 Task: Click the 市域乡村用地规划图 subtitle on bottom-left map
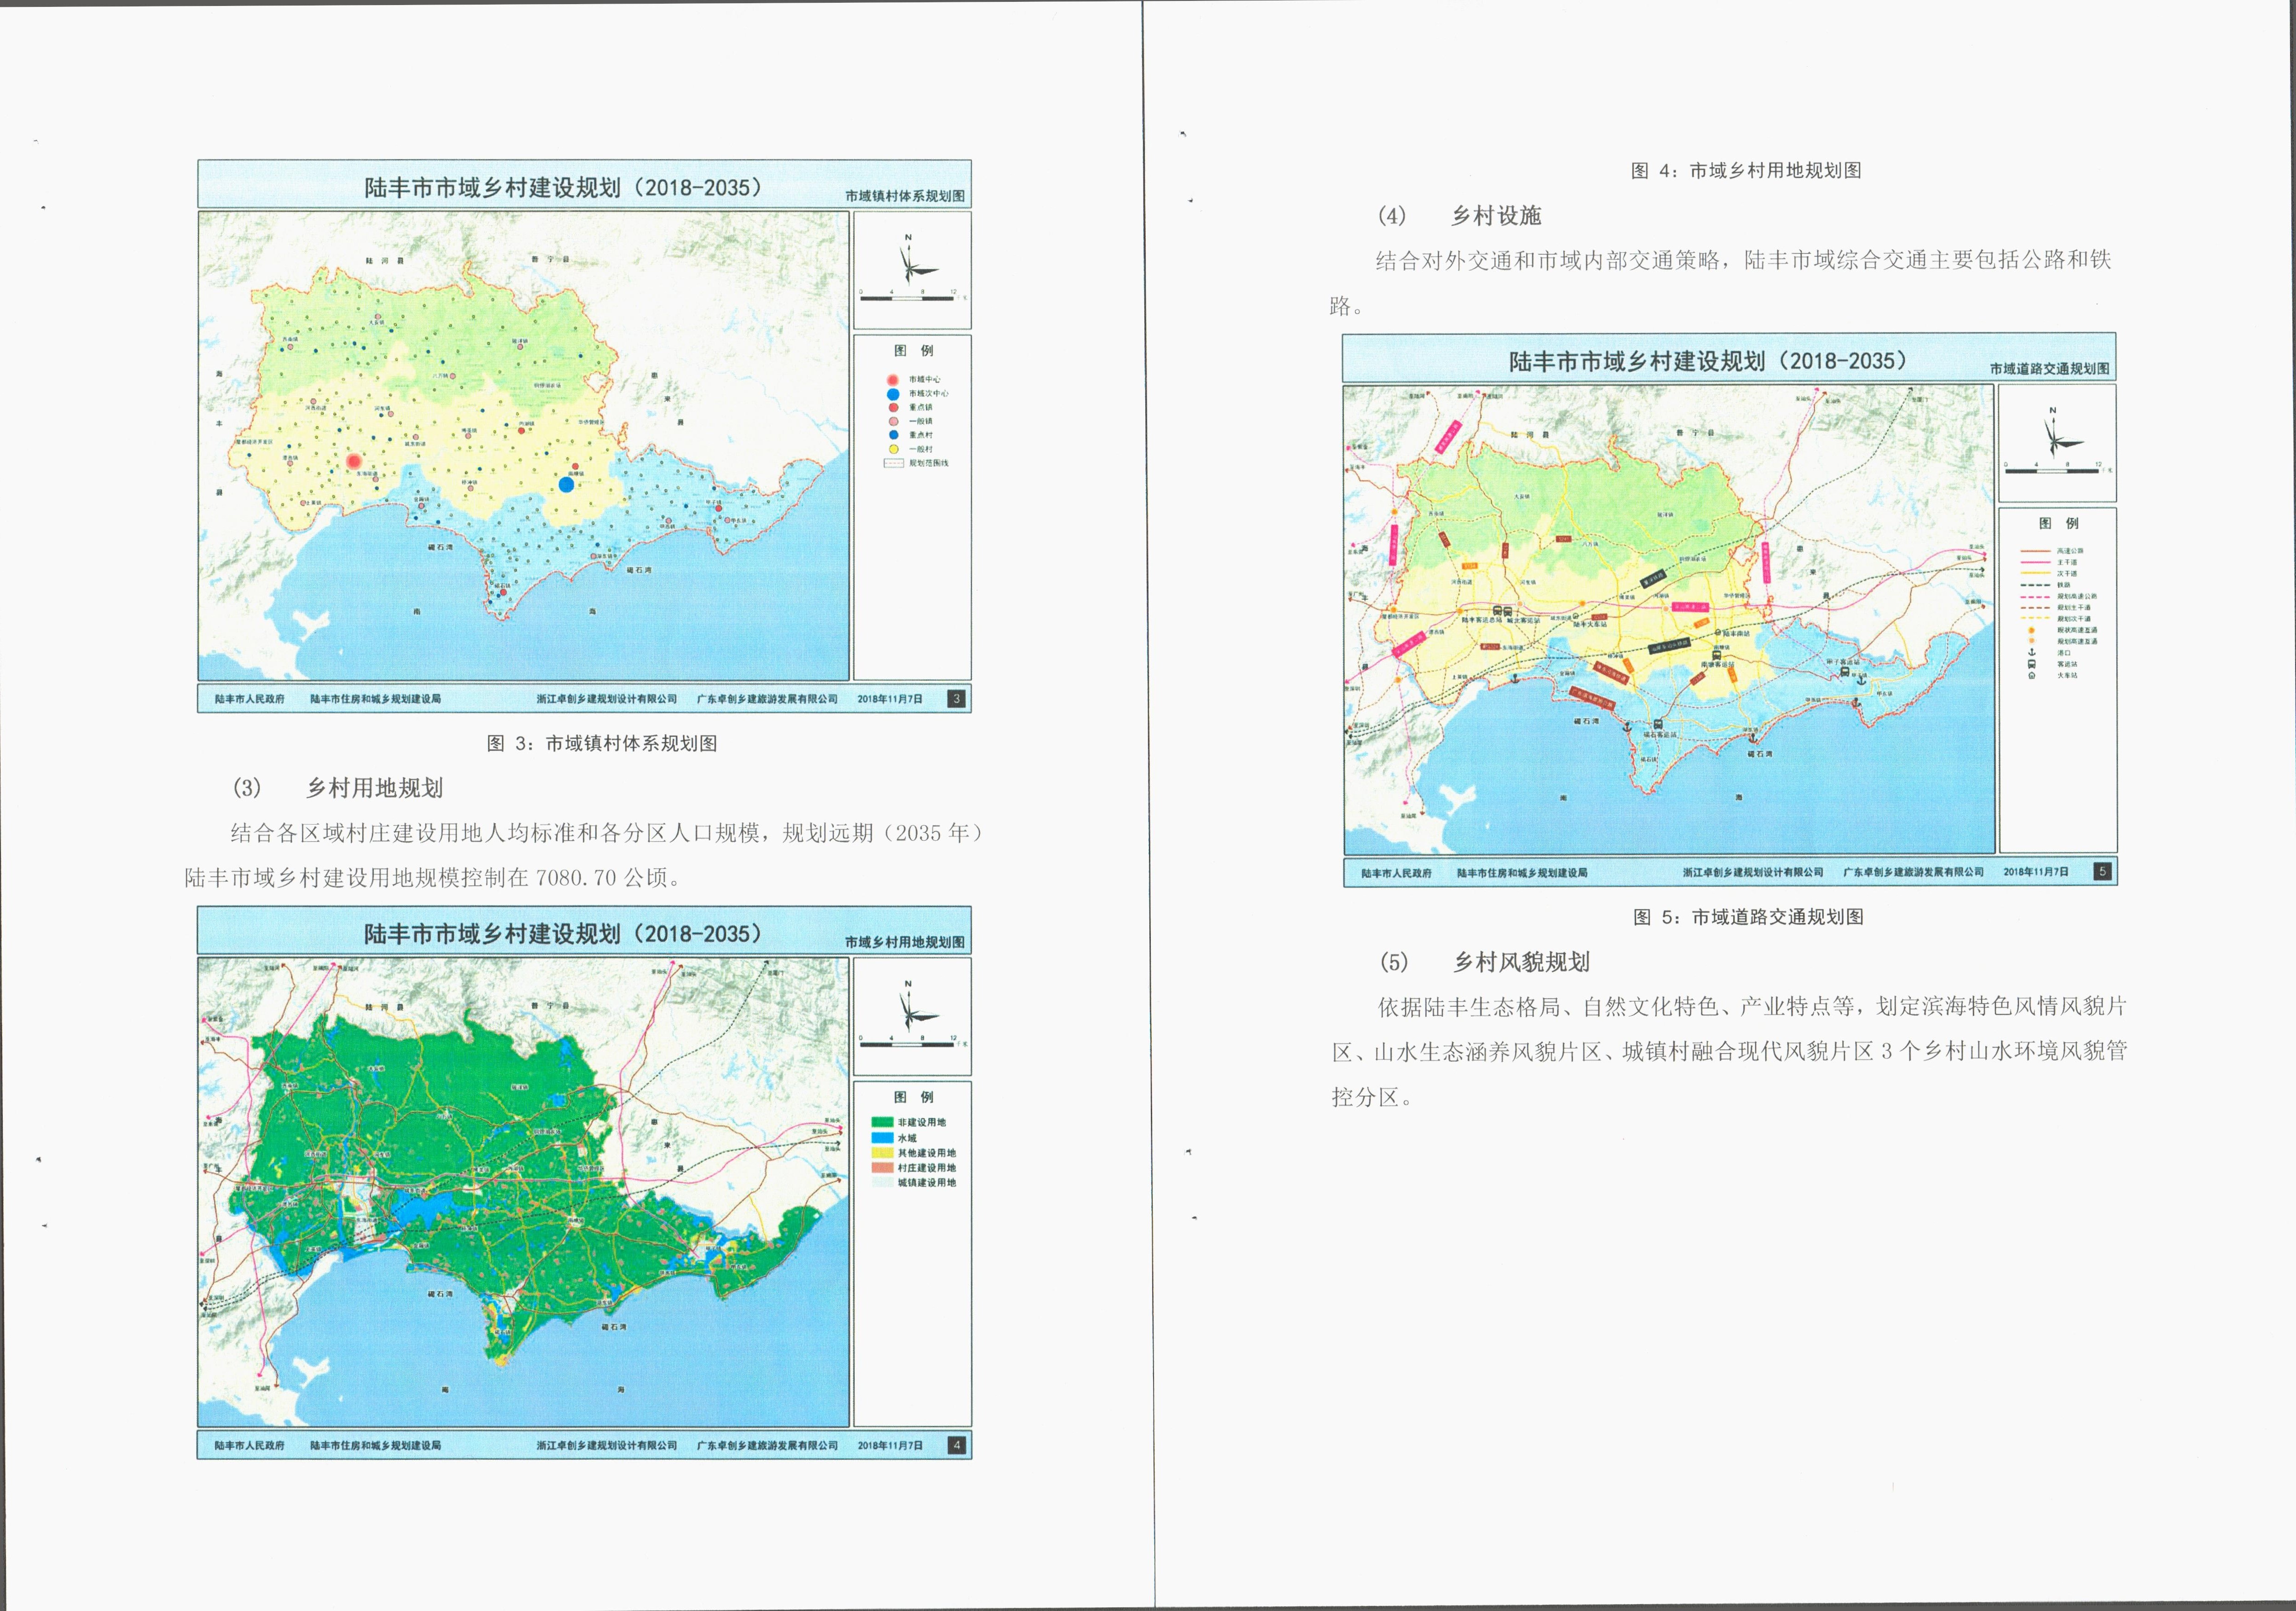(905, 942)
